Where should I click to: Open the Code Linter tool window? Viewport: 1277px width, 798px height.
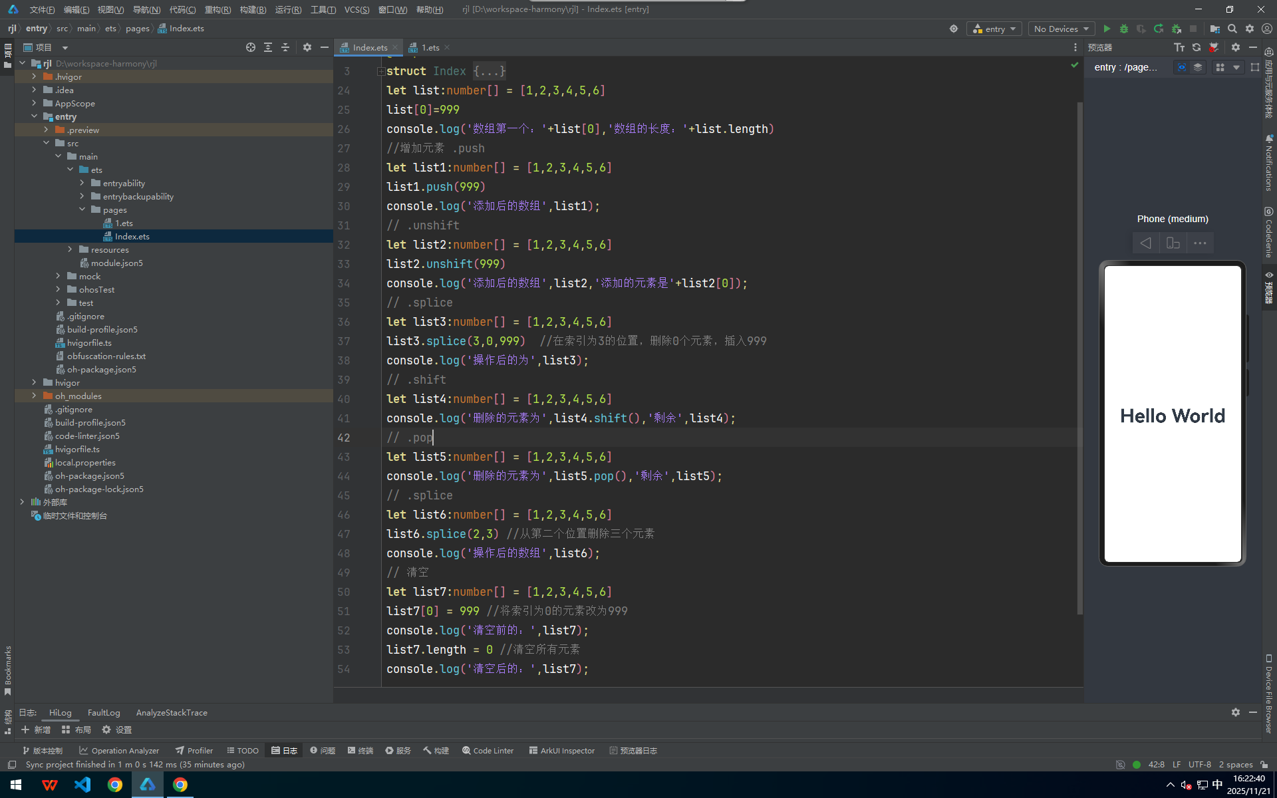[488, 750]
